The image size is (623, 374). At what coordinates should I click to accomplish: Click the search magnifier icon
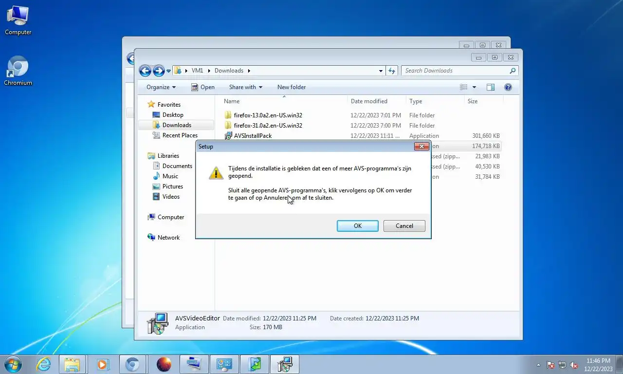click(x=513, y=71)
